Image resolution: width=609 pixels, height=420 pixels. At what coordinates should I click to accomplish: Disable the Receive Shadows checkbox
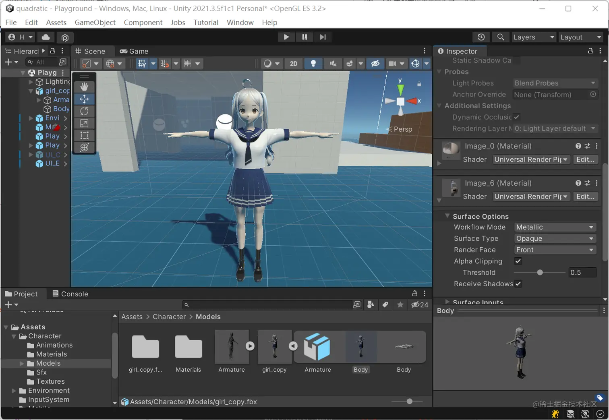pyautogui.click(x=518, y=284)
